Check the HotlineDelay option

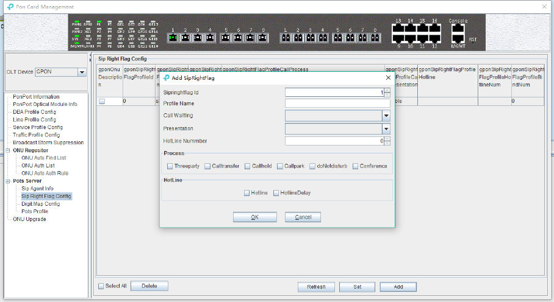[276, 193]
